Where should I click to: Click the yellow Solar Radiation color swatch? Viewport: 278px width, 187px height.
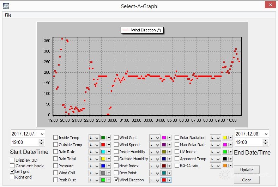coord(224,138)
